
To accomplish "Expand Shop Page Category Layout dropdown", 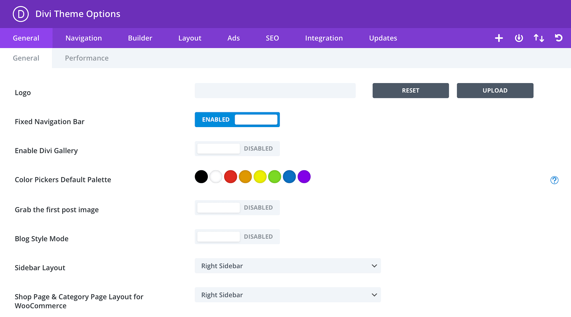I will 373,295.
